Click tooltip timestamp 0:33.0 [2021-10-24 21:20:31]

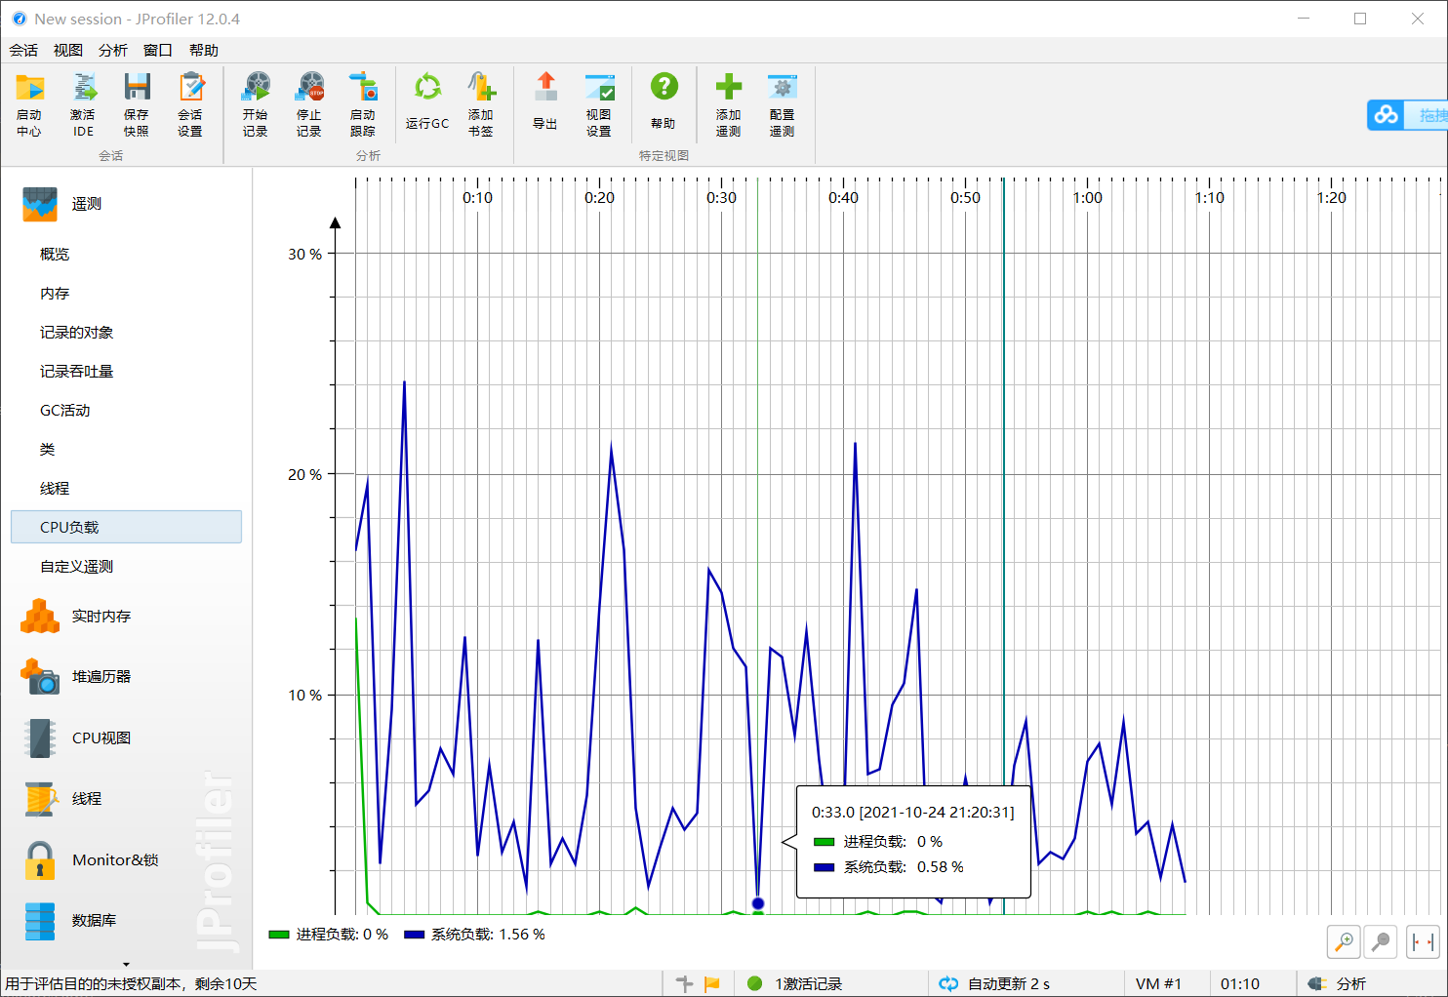[x=913, y=813]
